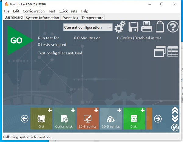Click the refresh circular arrows icon

[175, 128]
